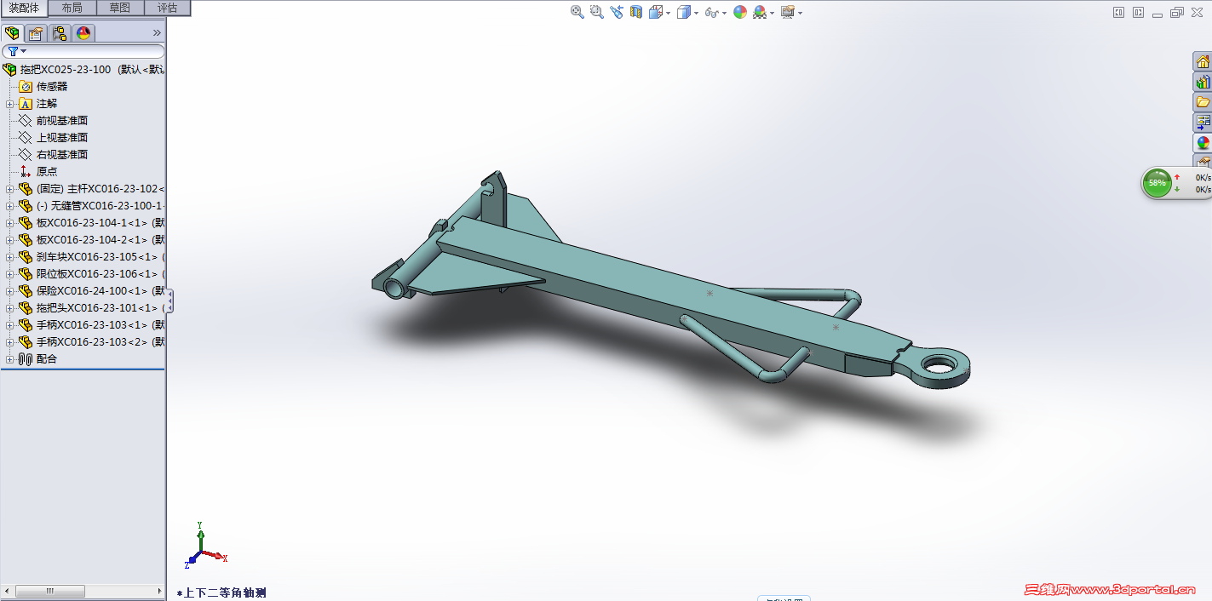Viewport: 1212px width, 601px height.
Task: Open the Custom Properties task pane tab
Action: [1203, 161]
